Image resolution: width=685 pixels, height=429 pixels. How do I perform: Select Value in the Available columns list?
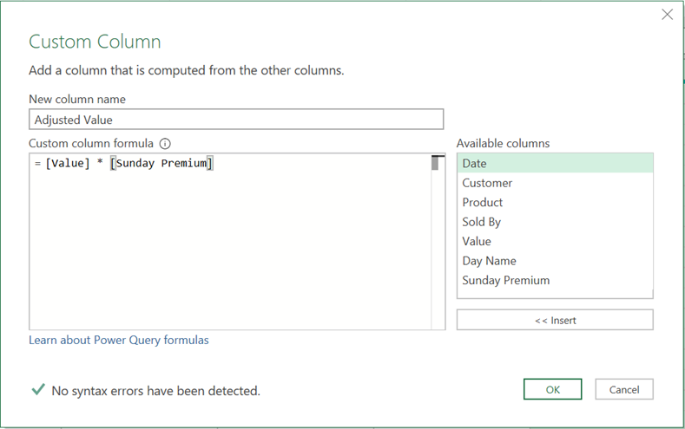tap(477, 242)
